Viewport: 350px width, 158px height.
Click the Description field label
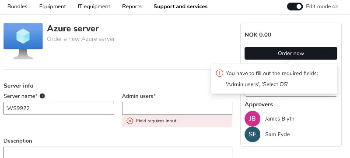tap(18, 141)
